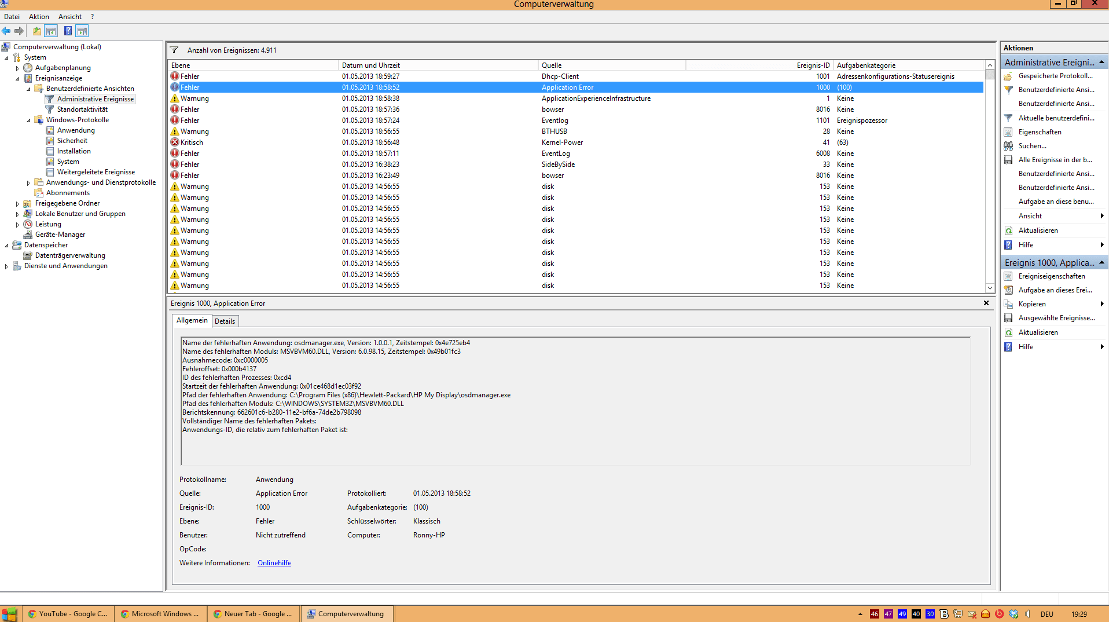Open the Aktion menu
1109x622 pixels.
click(39, 17)
